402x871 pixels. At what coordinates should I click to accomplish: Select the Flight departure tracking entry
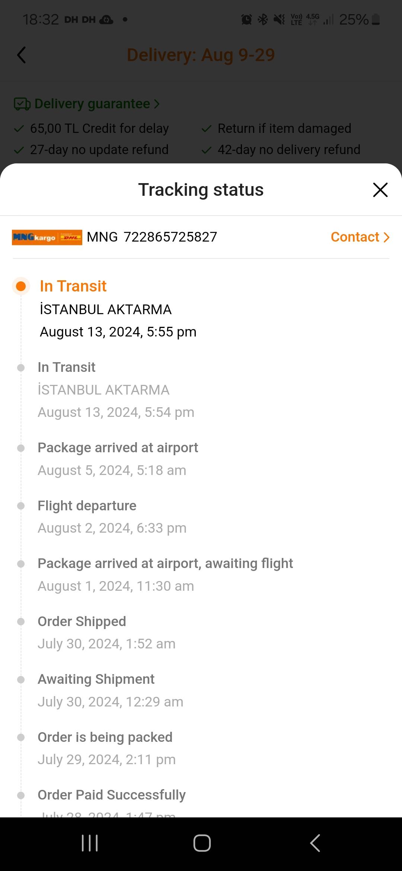(x=112, y=517)
